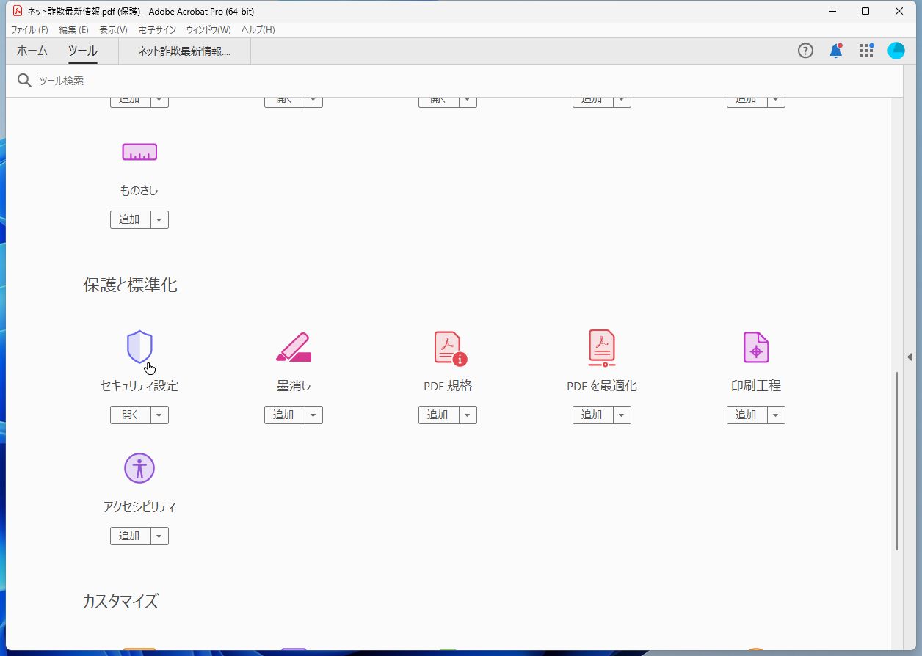
Task: Expand the dropdown next to セキュリティ設定 開く button
Action: click(161, 415)
